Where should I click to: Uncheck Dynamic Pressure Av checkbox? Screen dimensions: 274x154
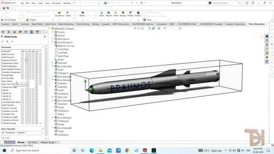[27, 60]
